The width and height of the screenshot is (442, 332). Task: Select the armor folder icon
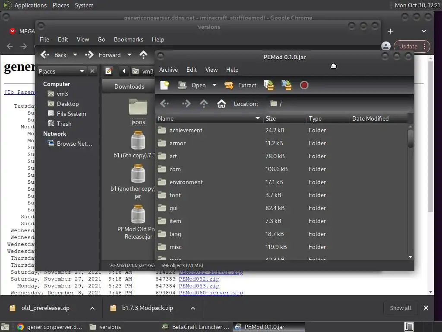click(162, 143)
